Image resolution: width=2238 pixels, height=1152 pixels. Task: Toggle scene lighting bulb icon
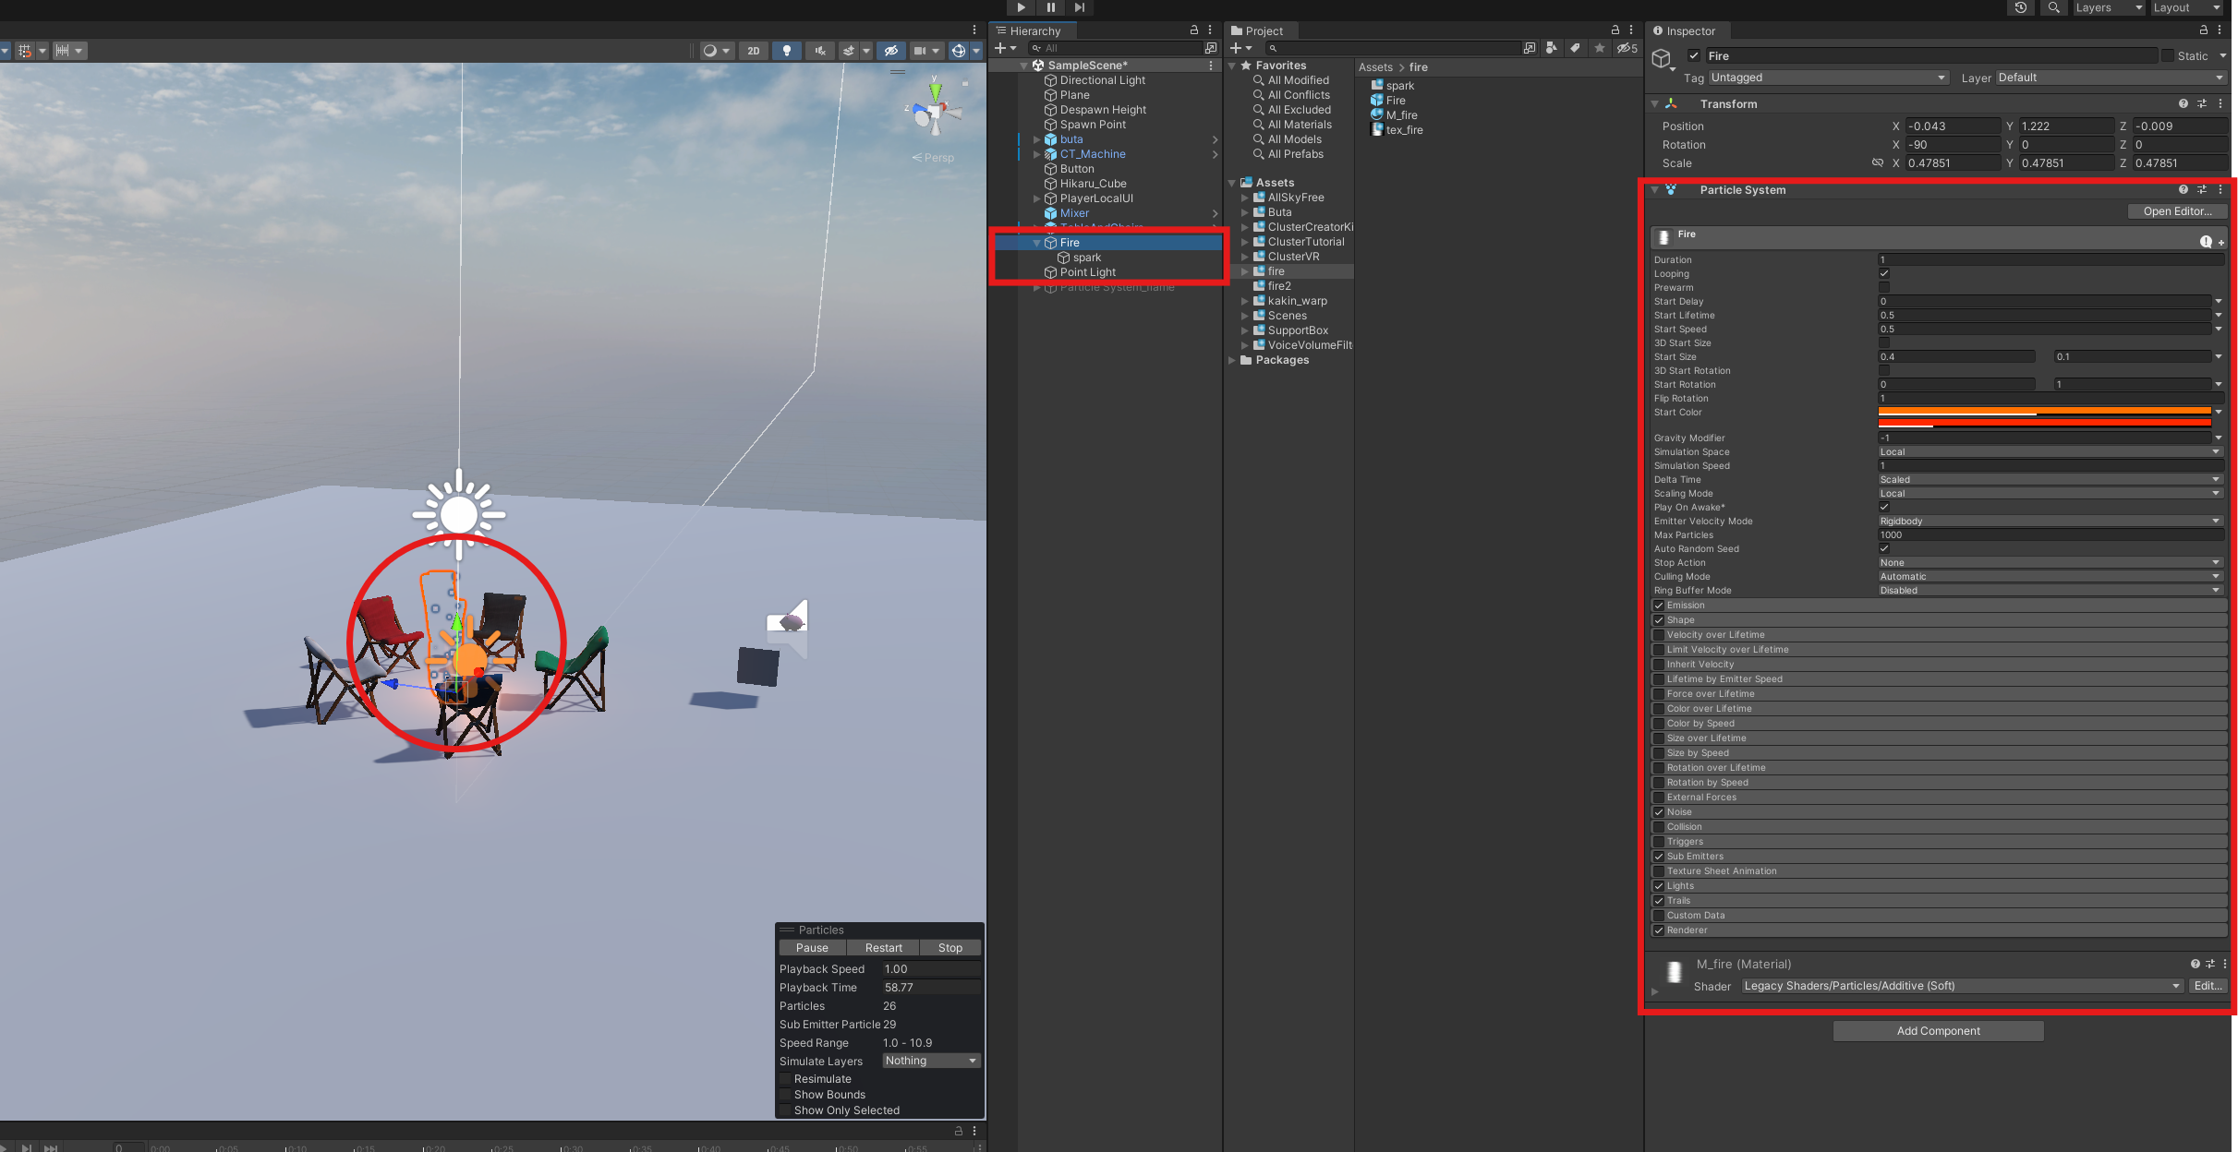tap(786, 51)
